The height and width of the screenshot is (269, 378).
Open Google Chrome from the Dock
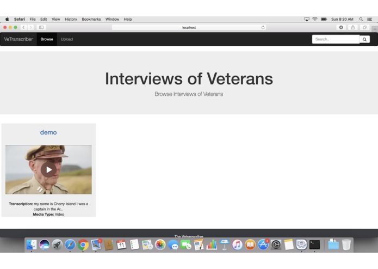[83, 244]
